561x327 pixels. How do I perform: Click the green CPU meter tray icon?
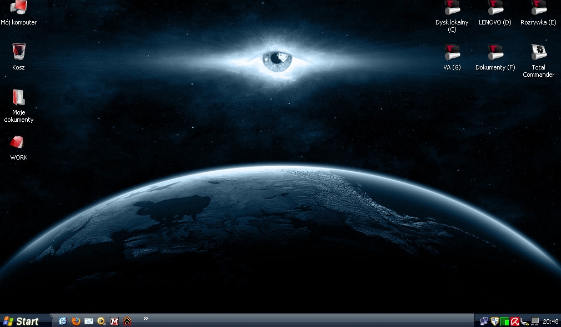(x=504, y=321)
